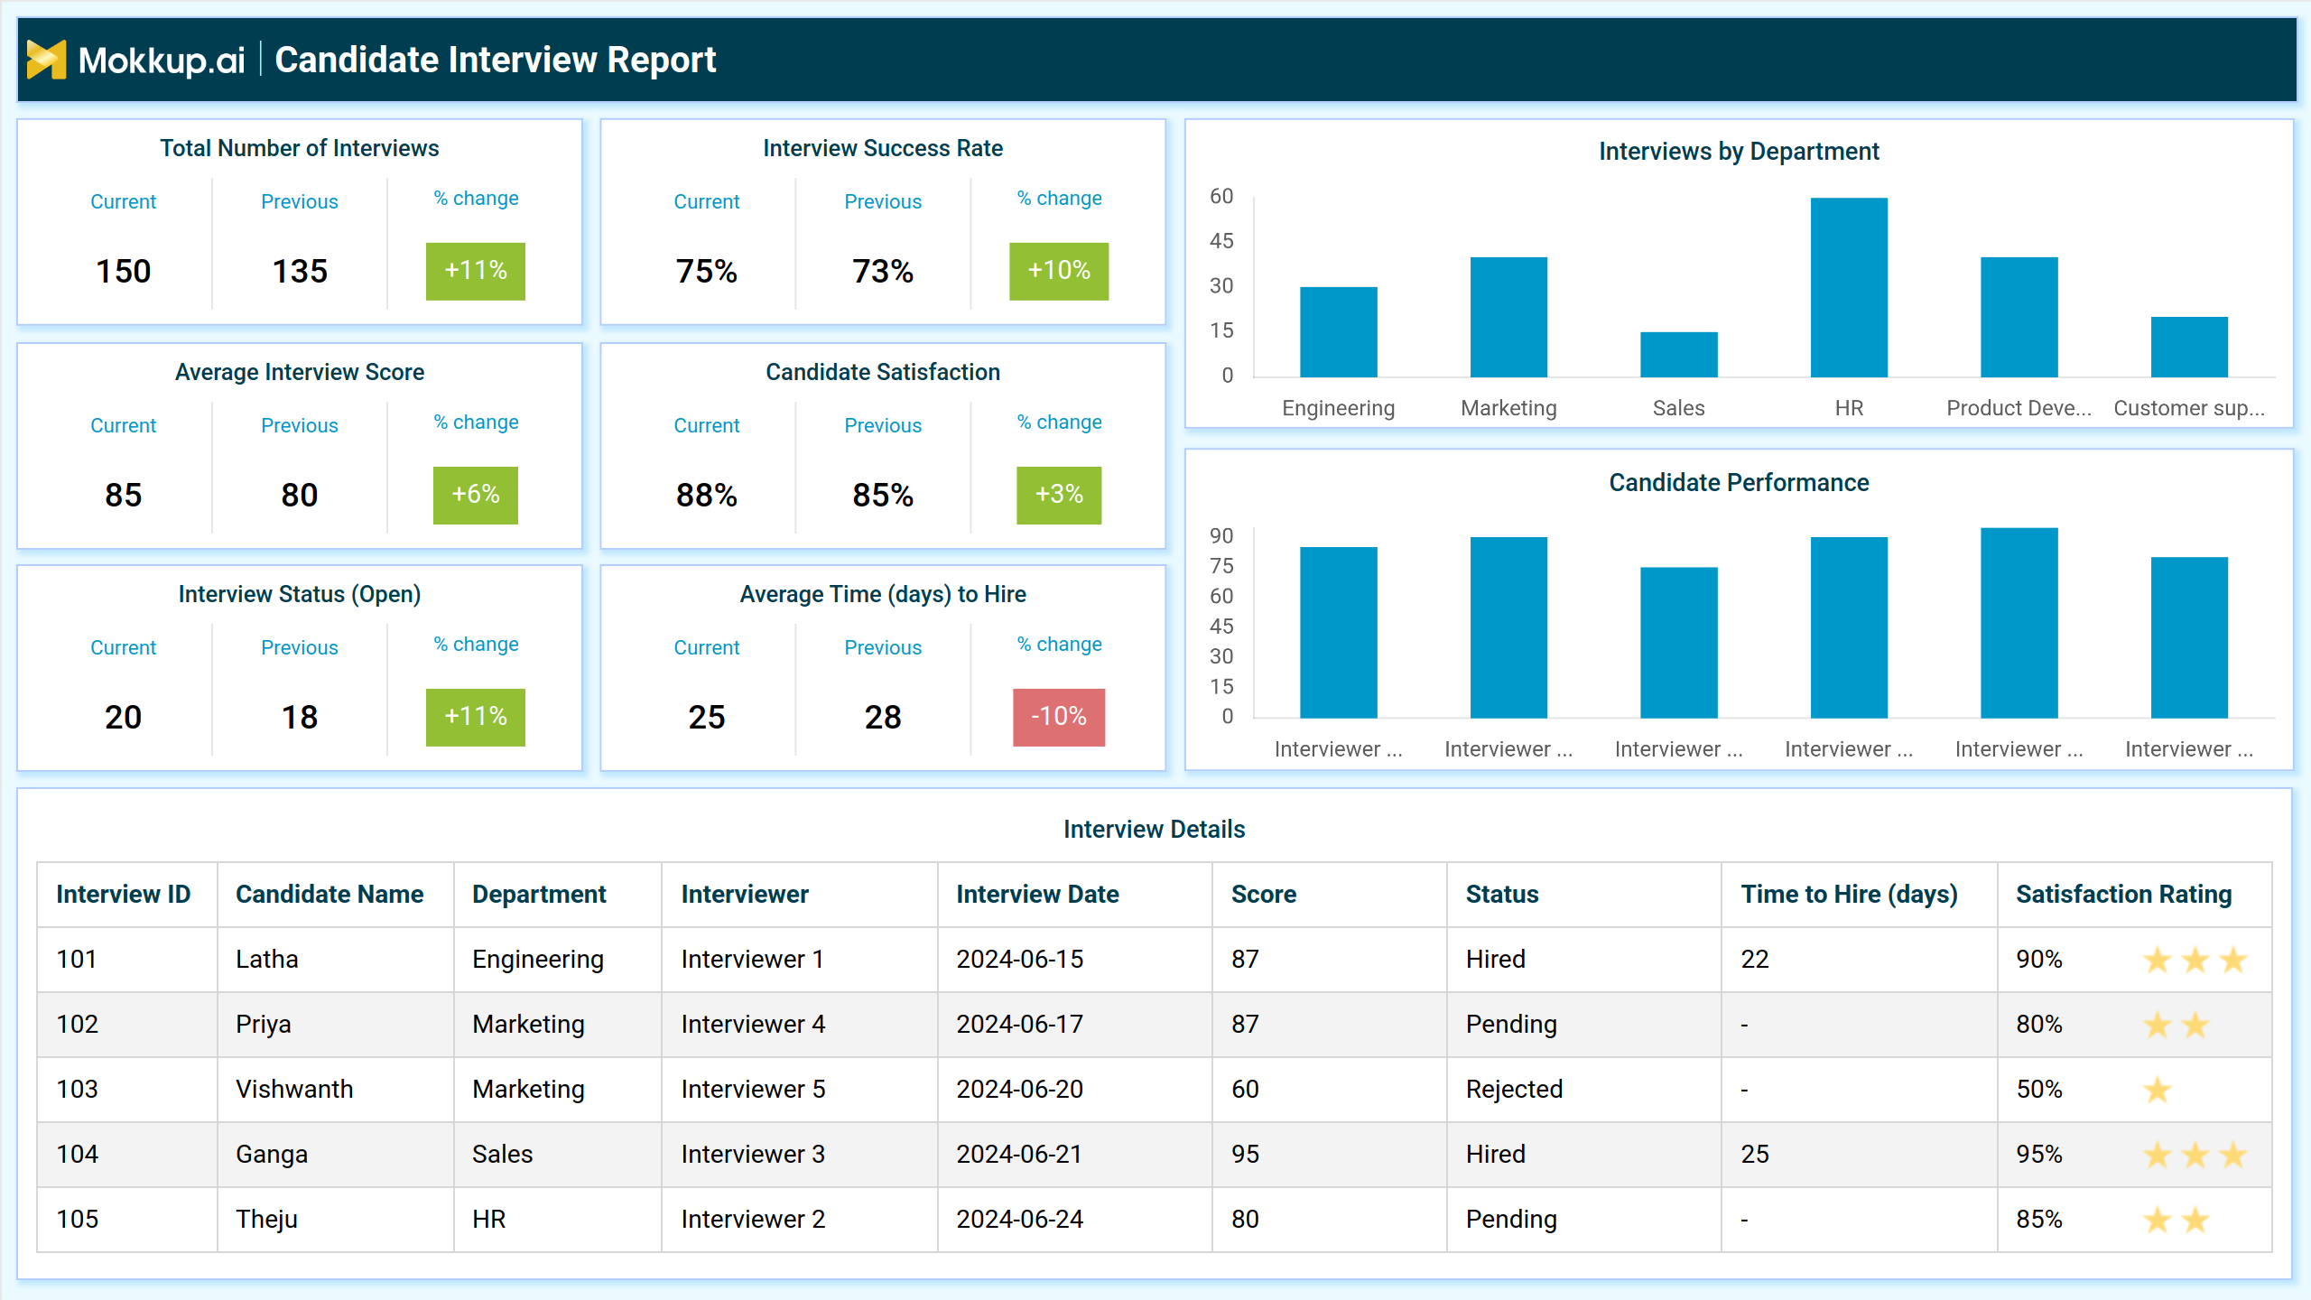Click the 90% satisfaction value for Latha
Viewport: 2311px width, 1300px height.
[2039, 959]
